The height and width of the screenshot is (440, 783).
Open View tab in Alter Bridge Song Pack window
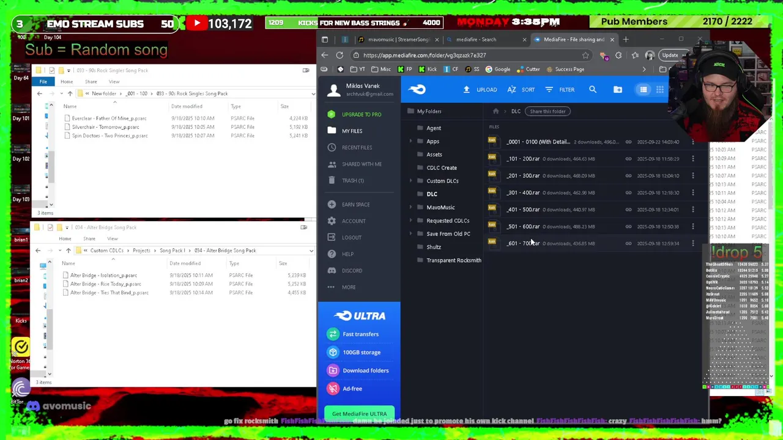113,238
